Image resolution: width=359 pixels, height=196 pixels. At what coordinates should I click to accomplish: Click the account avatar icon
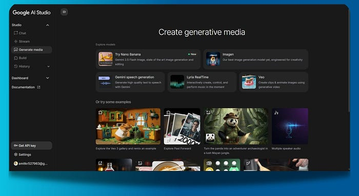[15, 164]
